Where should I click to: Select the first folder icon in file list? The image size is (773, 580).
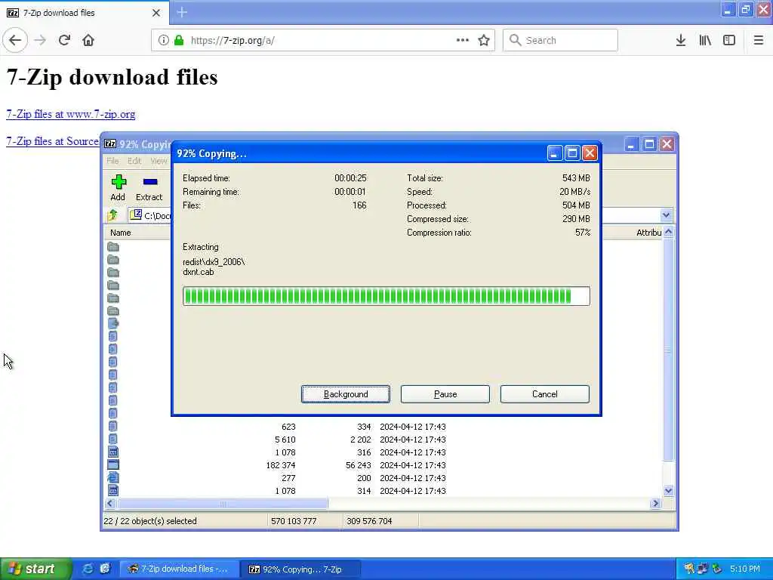[113, 247]
